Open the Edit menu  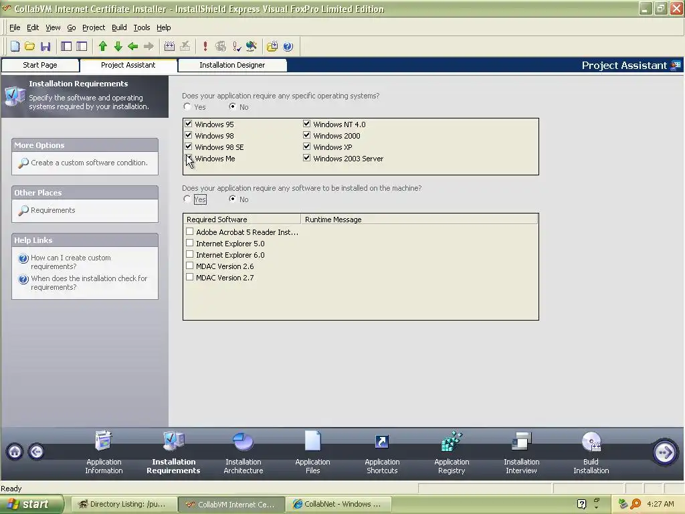click(x=33, y=27)
